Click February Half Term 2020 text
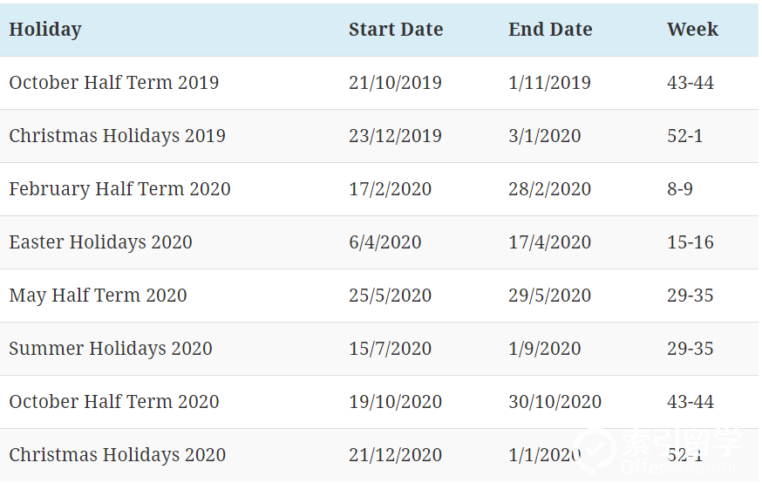762x483 pixels. click(119, 189)
